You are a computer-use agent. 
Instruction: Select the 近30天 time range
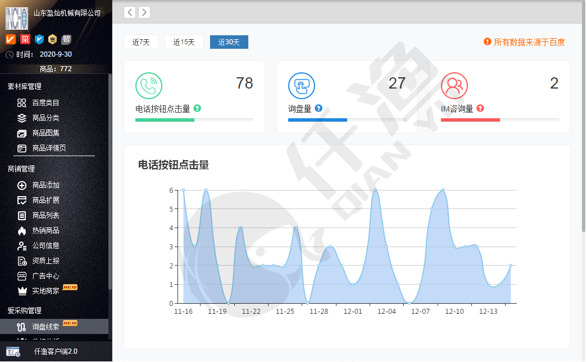click(229, 42)
